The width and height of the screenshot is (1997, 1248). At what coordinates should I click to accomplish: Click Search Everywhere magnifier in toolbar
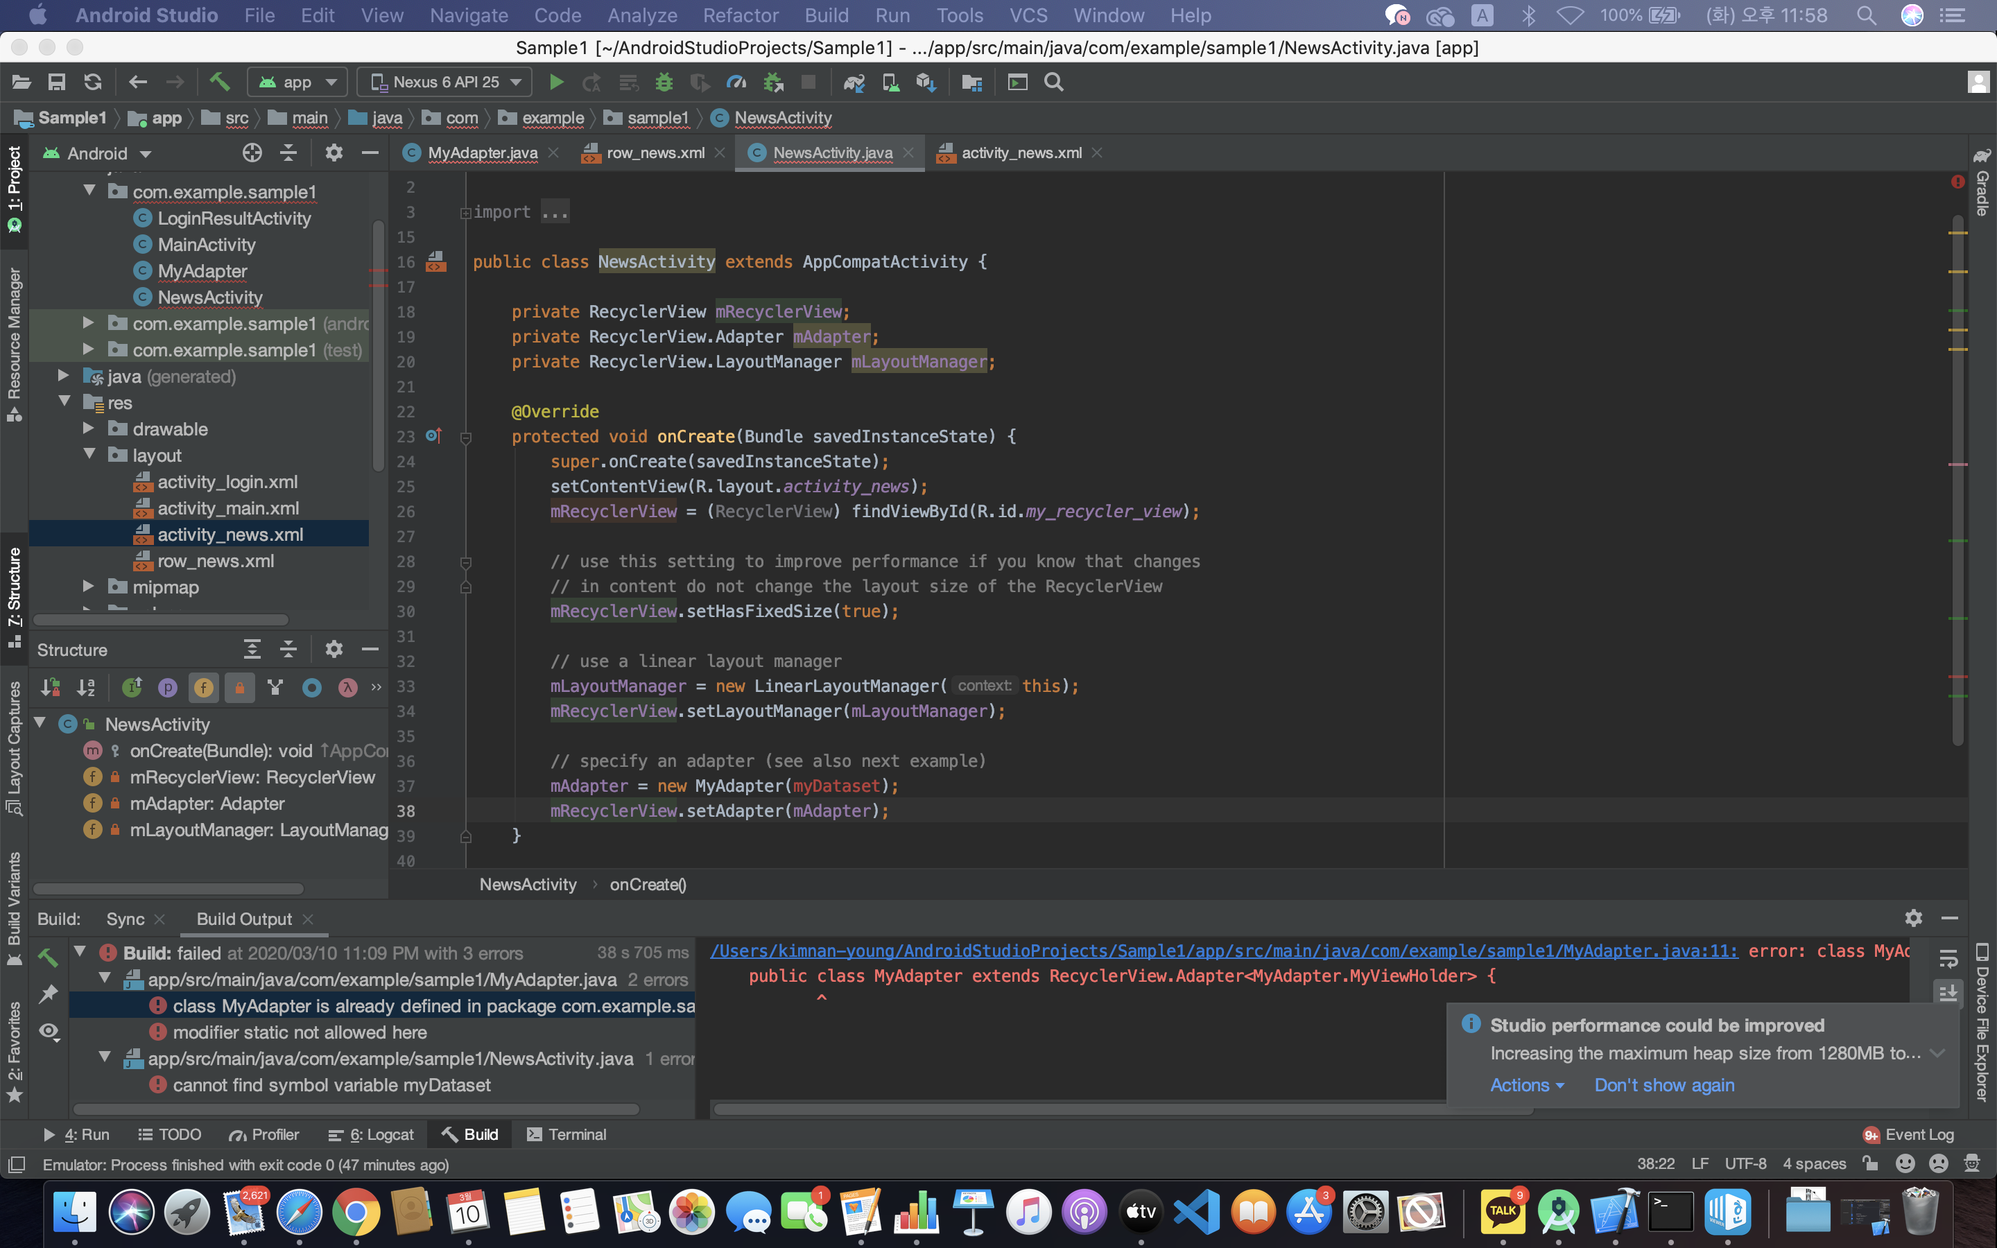tap(1053, 83)
